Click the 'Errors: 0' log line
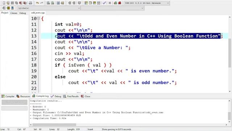Image resolution: width=232 pixels, height=131 pixels. click(38, 107)
